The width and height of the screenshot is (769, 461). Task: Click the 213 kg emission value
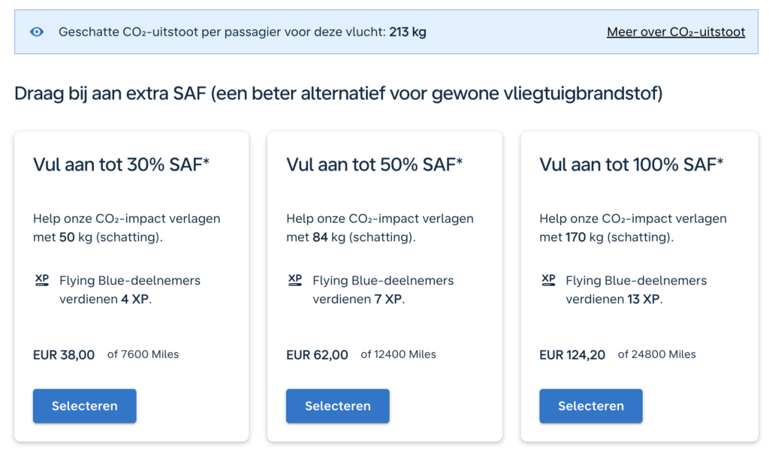point(408,32)
